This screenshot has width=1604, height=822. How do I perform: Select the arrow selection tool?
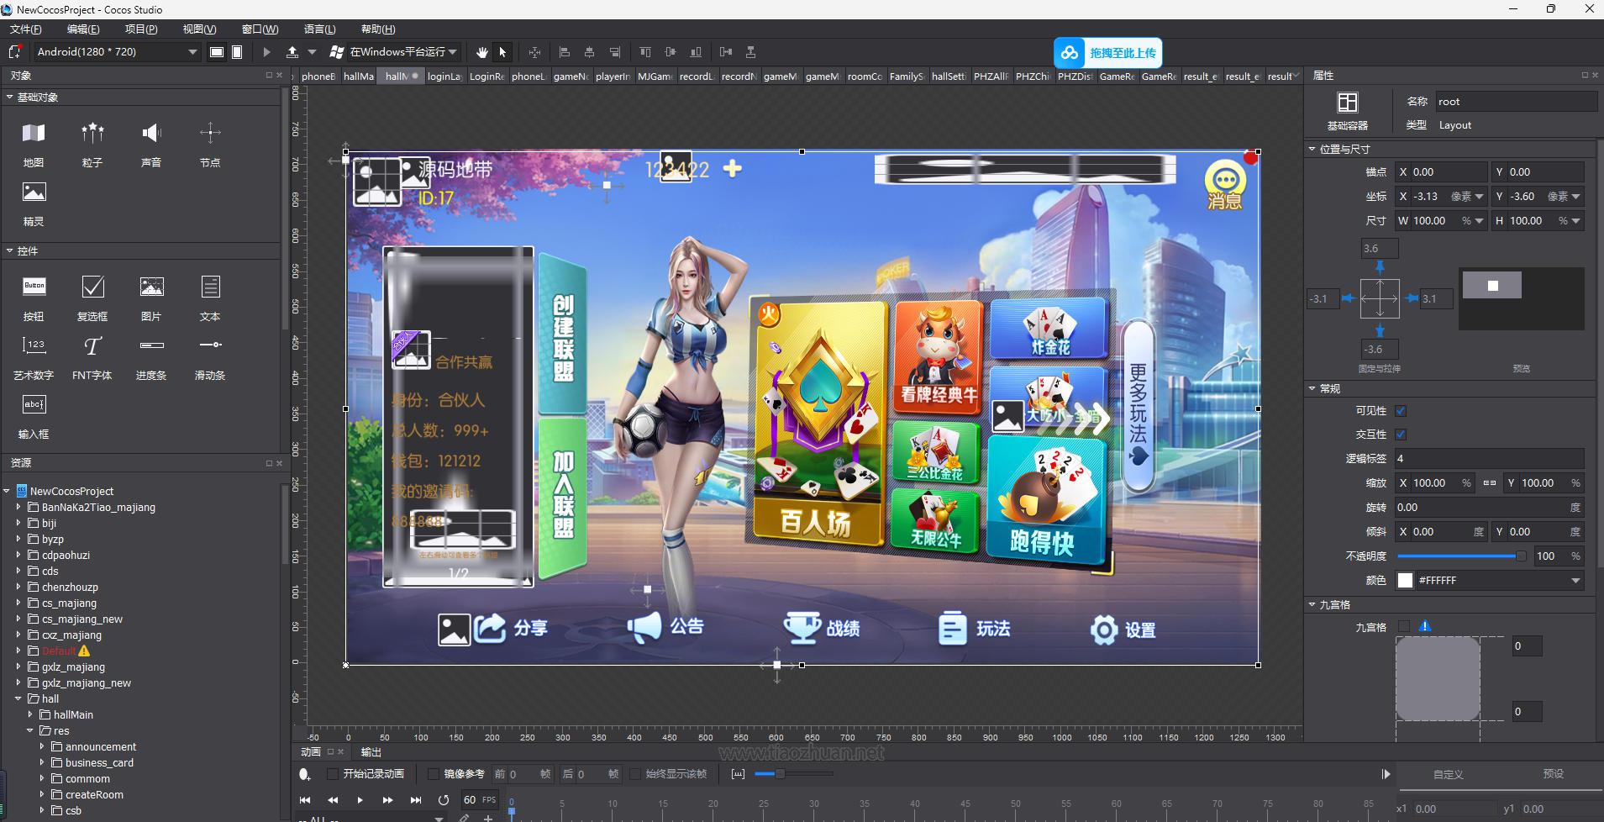(x=502, y=52)
